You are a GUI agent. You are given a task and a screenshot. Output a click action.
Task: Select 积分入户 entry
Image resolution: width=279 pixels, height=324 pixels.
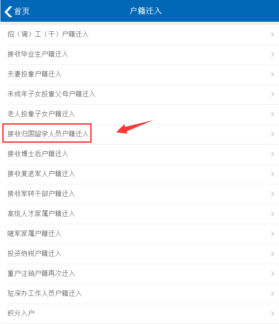(x=140, y=313)
